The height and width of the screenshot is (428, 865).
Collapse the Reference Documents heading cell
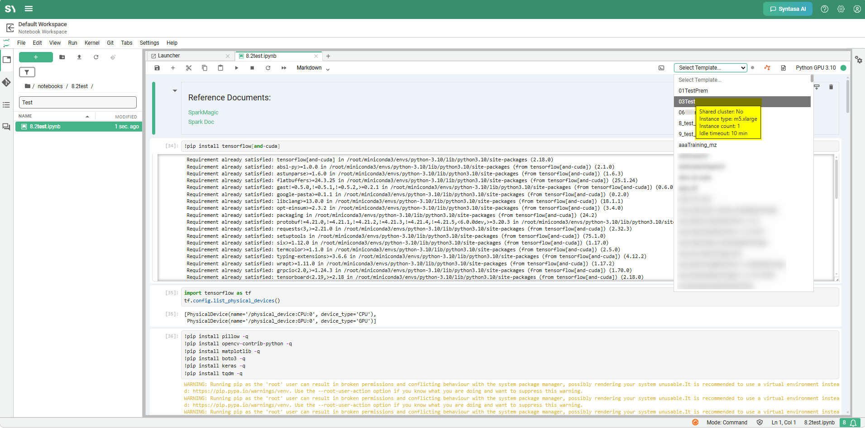click(175, 91)
